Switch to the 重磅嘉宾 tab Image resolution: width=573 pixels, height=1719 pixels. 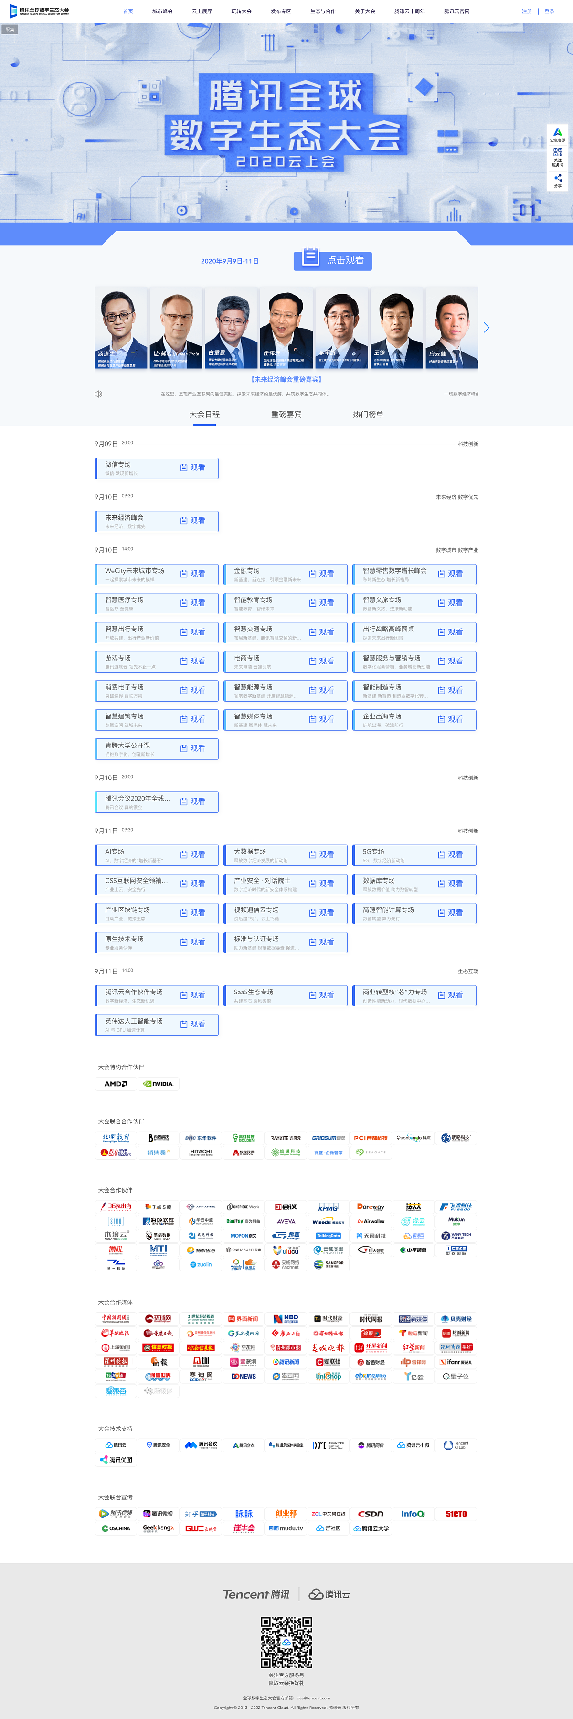(x=286, y=415)
